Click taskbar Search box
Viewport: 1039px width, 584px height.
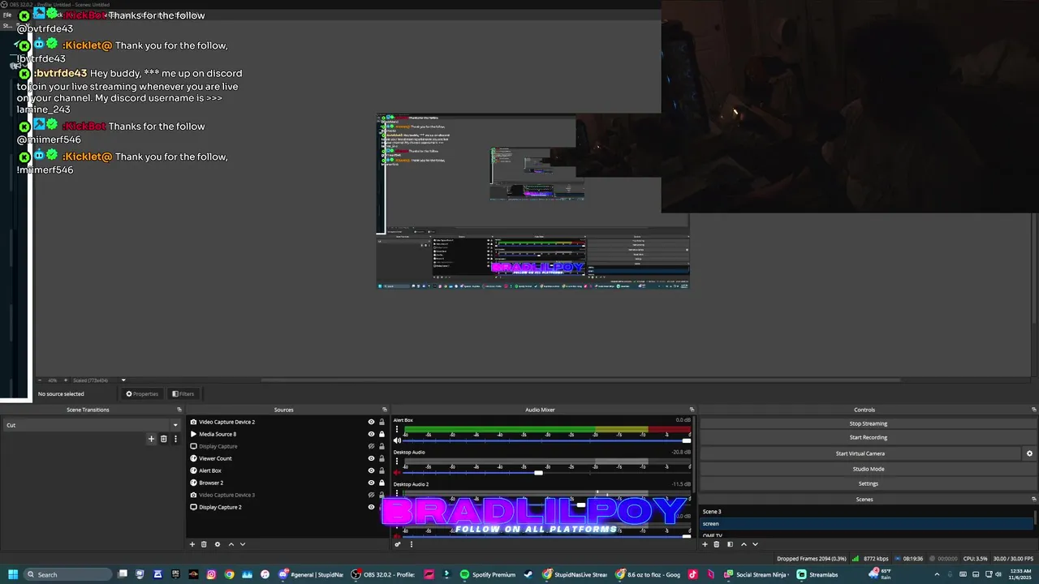click(67, 574)
